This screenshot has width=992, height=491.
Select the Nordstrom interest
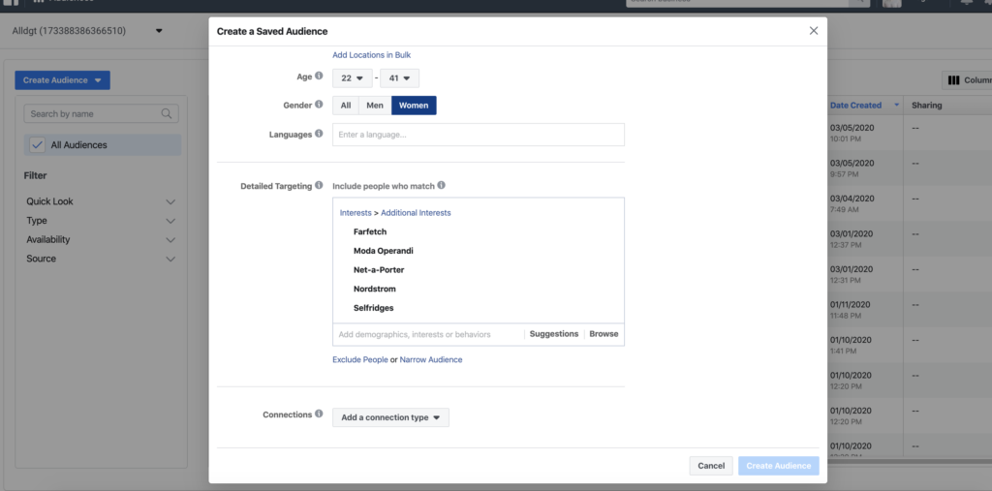click(375, 289)
